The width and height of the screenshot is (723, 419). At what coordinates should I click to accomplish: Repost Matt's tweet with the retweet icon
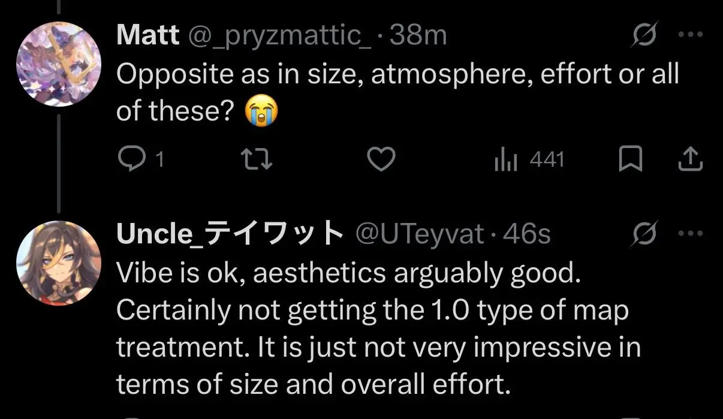(257, 159)
